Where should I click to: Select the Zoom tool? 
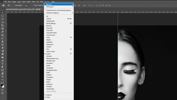pyautogui.click(x=2, y=77)
